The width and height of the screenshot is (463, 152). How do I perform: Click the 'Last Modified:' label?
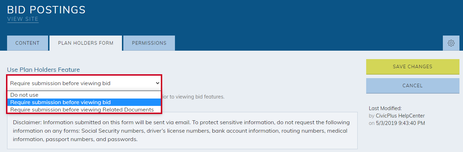[x=385, y=108]
